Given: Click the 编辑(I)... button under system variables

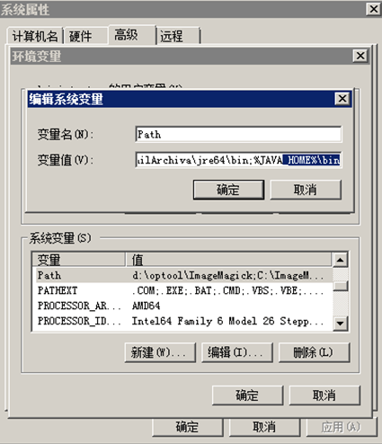Looking at the screenshot, I should pyautogui.click(x=237, y=352).
